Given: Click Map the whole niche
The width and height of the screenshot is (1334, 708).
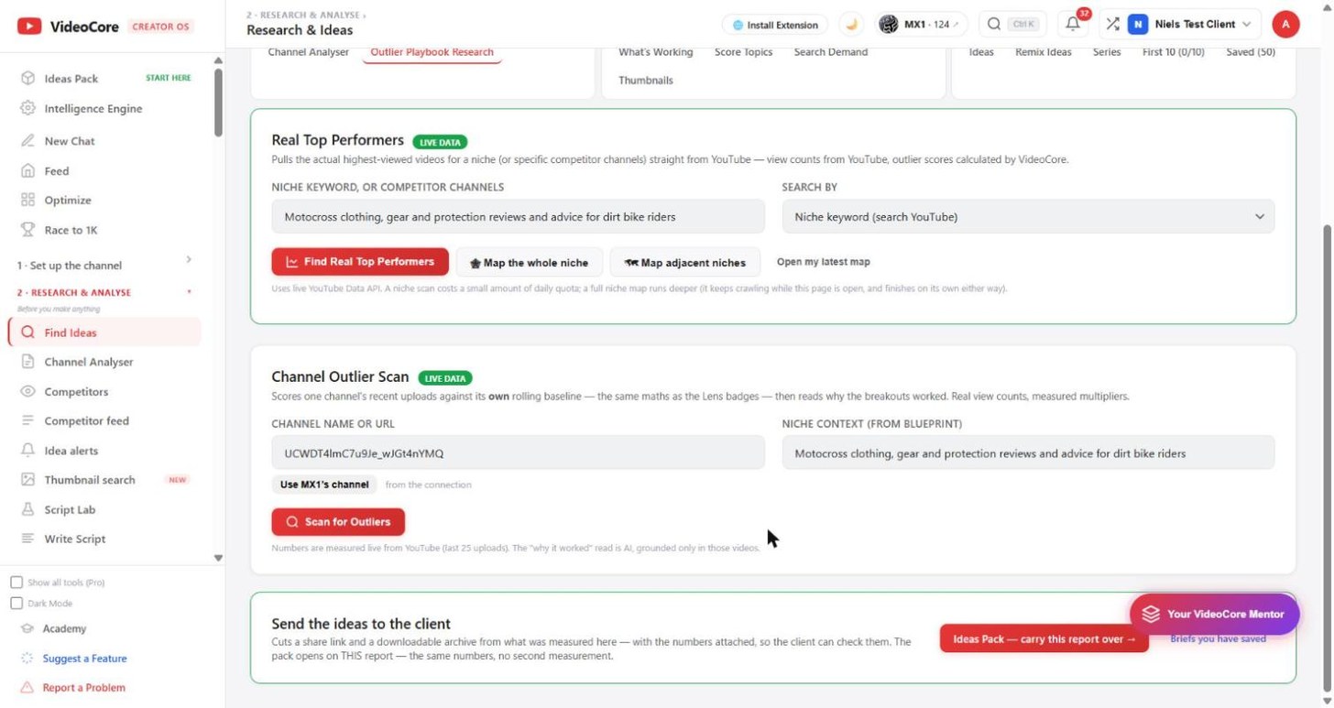Looking at the screenshot, I should pyautogui.click(x=529, y=263).
